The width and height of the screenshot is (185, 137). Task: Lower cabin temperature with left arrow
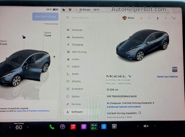tap(10, 127)
